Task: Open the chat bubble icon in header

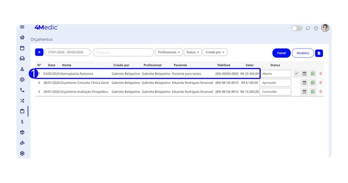Action: (308, 28)
